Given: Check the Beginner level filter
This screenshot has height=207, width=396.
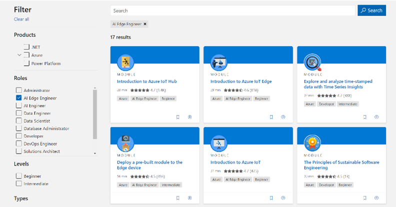Looking at the screenshot, I should pyautogui.click(x=18, y=176).
